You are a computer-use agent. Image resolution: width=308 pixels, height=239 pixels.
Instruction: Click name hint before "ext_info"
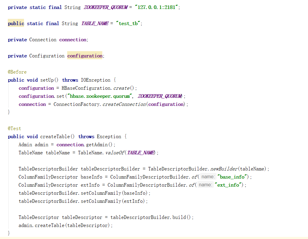pos(205,185)
